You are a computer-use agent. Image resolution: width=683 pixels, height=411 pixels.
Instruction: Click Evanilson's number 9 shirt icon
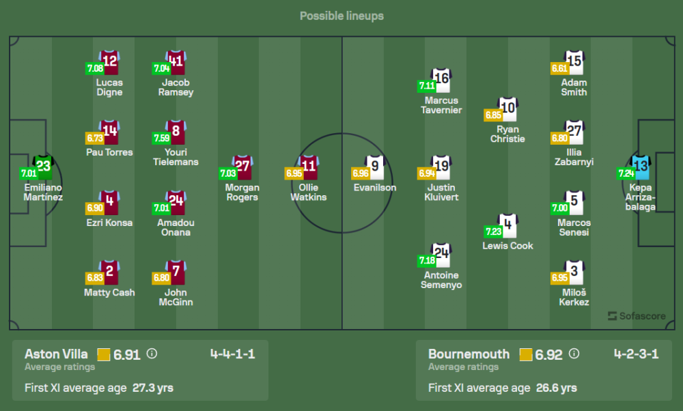(375, 166)
